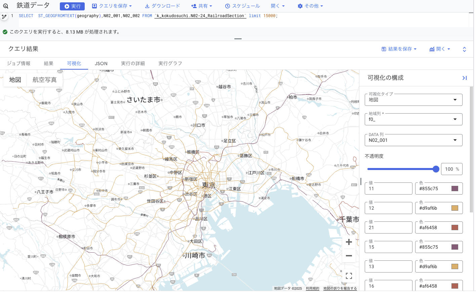476x292 pixels.
Task: Click the ダウンロード download button
Action: click(x=162, y=6)
